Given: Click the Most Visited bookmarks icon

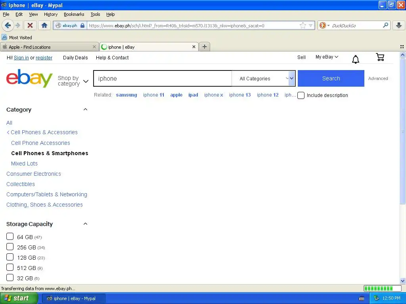Looking at the screenshot, I should click(4, 38).
